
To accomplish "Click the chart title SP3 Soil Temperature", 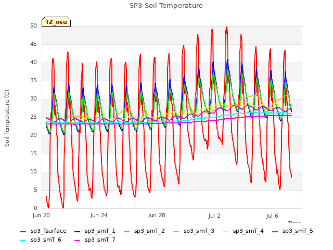I will point(166,6).
